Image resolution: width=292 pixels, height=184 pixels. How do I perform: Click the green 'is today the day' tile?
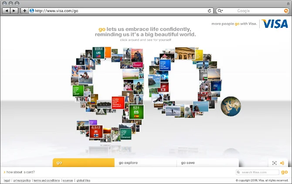(x=78, y=91)
